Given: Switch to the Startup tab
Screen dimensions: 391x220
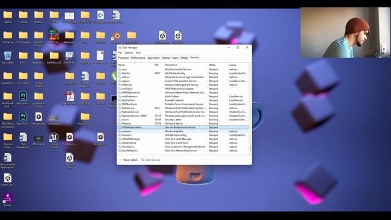Looking at the screenshot, I should 166,57.
